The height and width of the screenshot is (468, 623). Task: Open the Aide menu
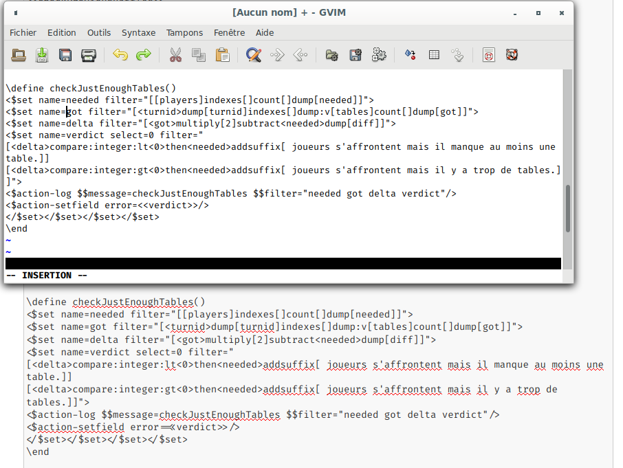coord(265,32)
